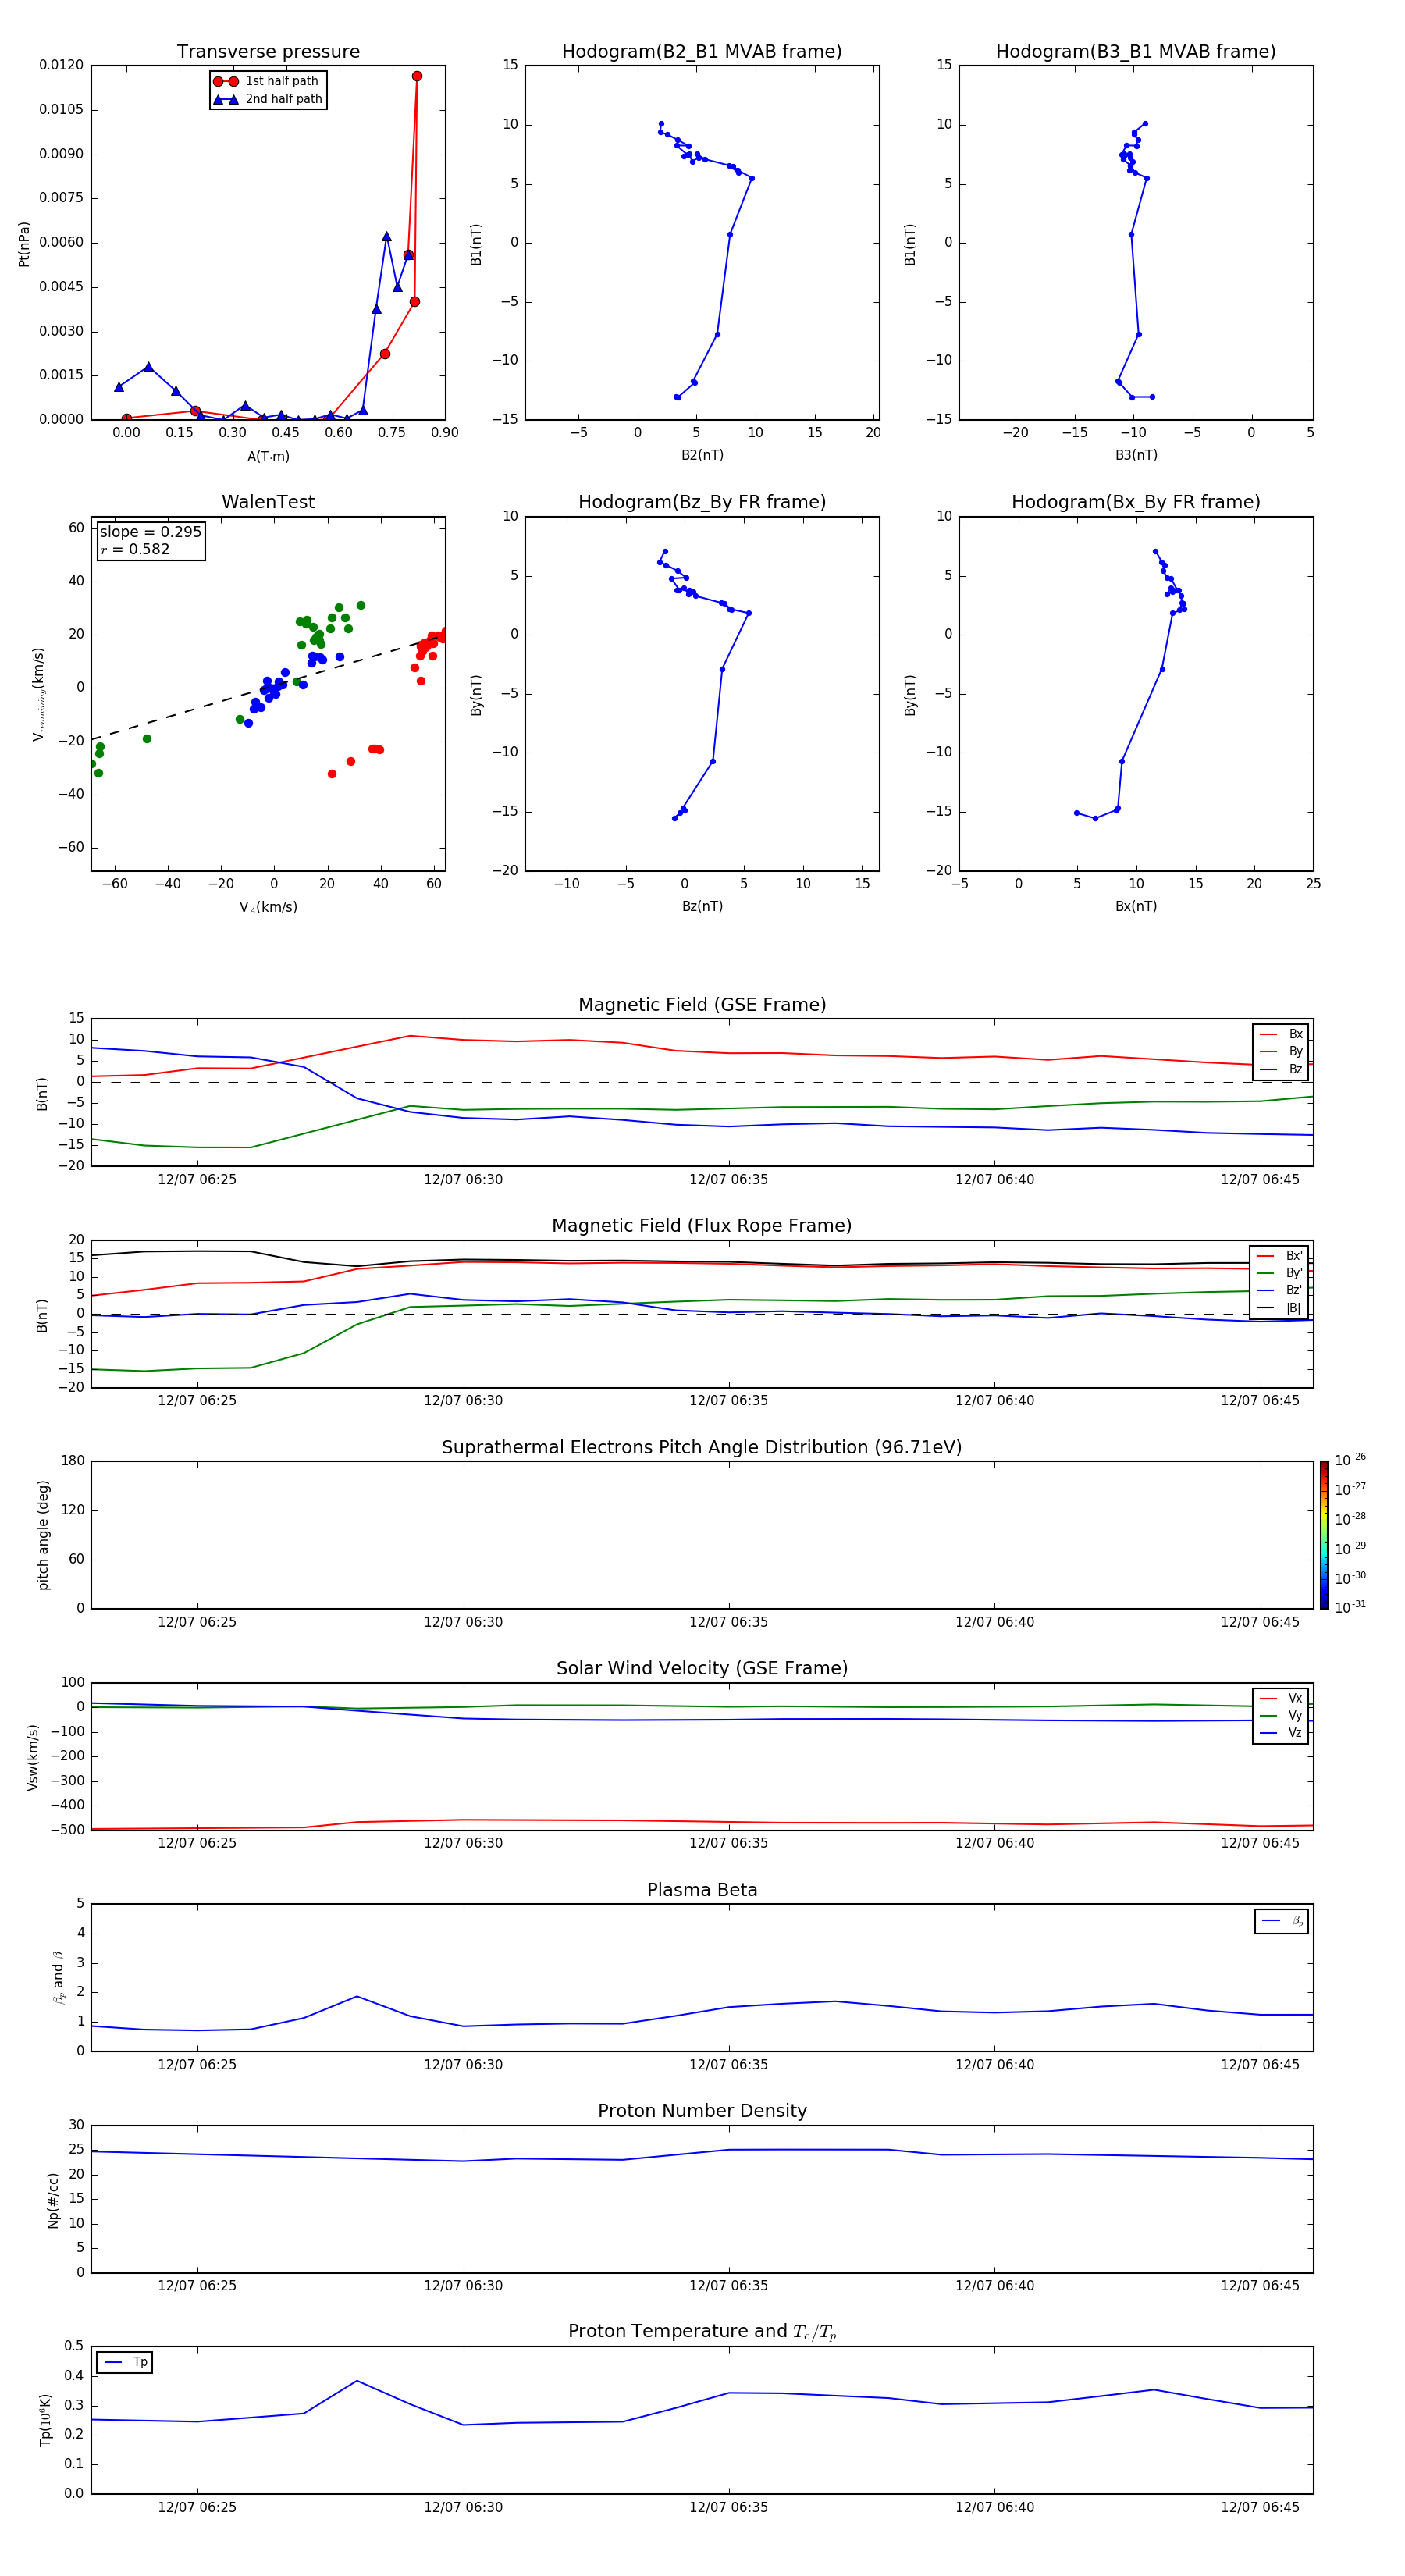Click the 'Hodogram(Bz_By FR frame)' title

(702, 502)
